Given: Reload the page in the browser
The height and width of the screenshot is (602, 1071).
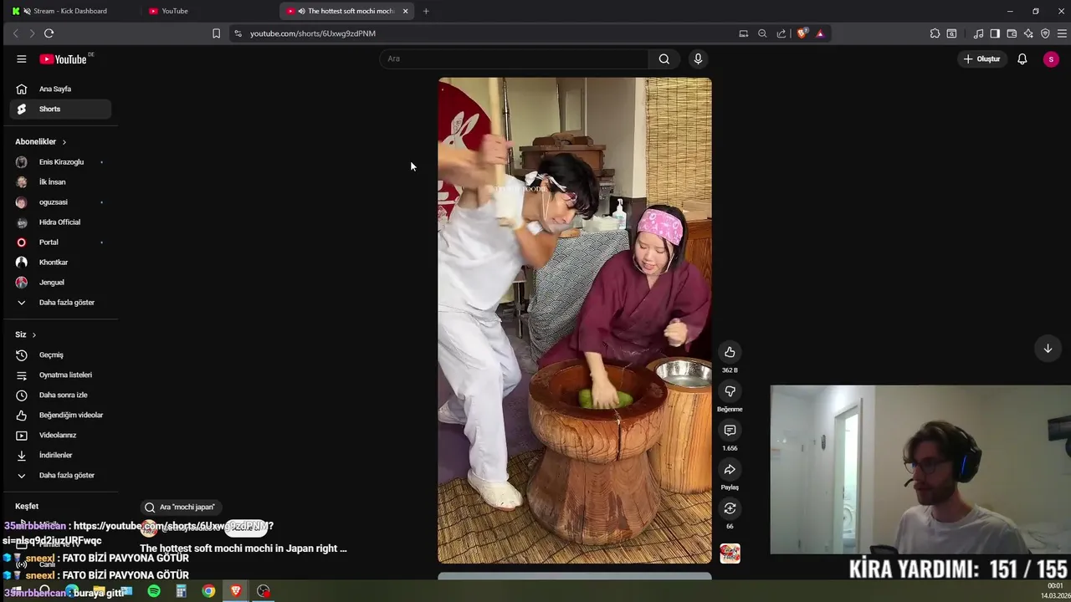Looking at the screenshot, I should [x=49, y=33].
